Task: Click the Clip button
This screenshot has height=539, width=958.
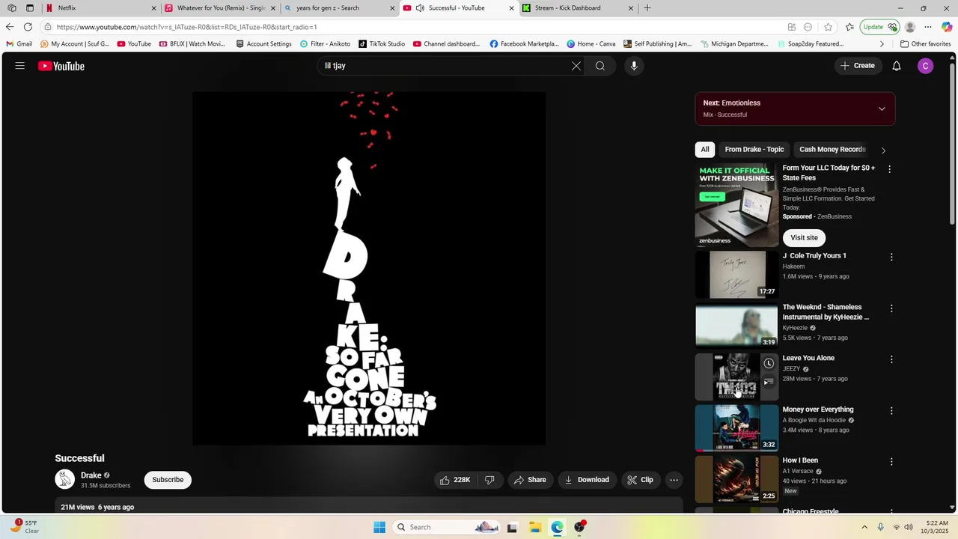Action: click(640, 480)
